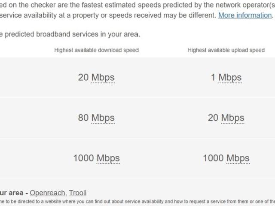Click number 20 in the top download row
Screen dimensions: 275x206
(83, 78)
